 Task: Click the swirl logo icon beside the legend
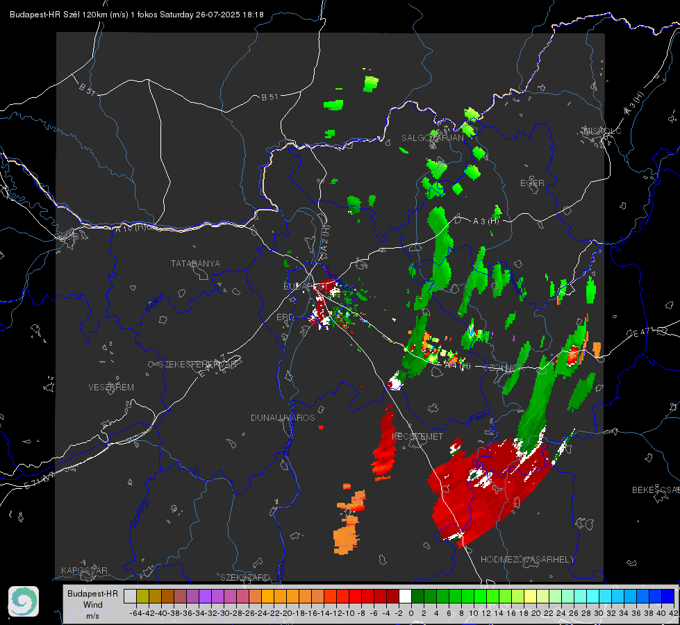click(24, 601)
